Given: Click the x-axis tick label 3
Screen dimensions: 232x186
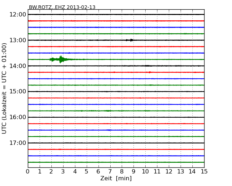Looking at the screenshot, I should coord(63,171).
